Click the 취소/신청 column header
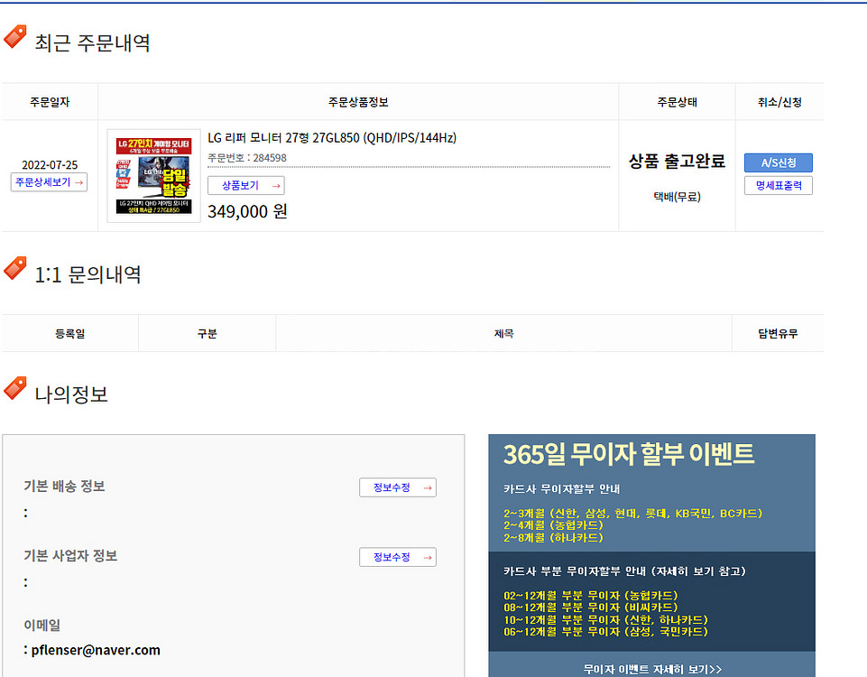Viewport: 867px width, 677px height. pyautogui.click(x=779, y=102)
